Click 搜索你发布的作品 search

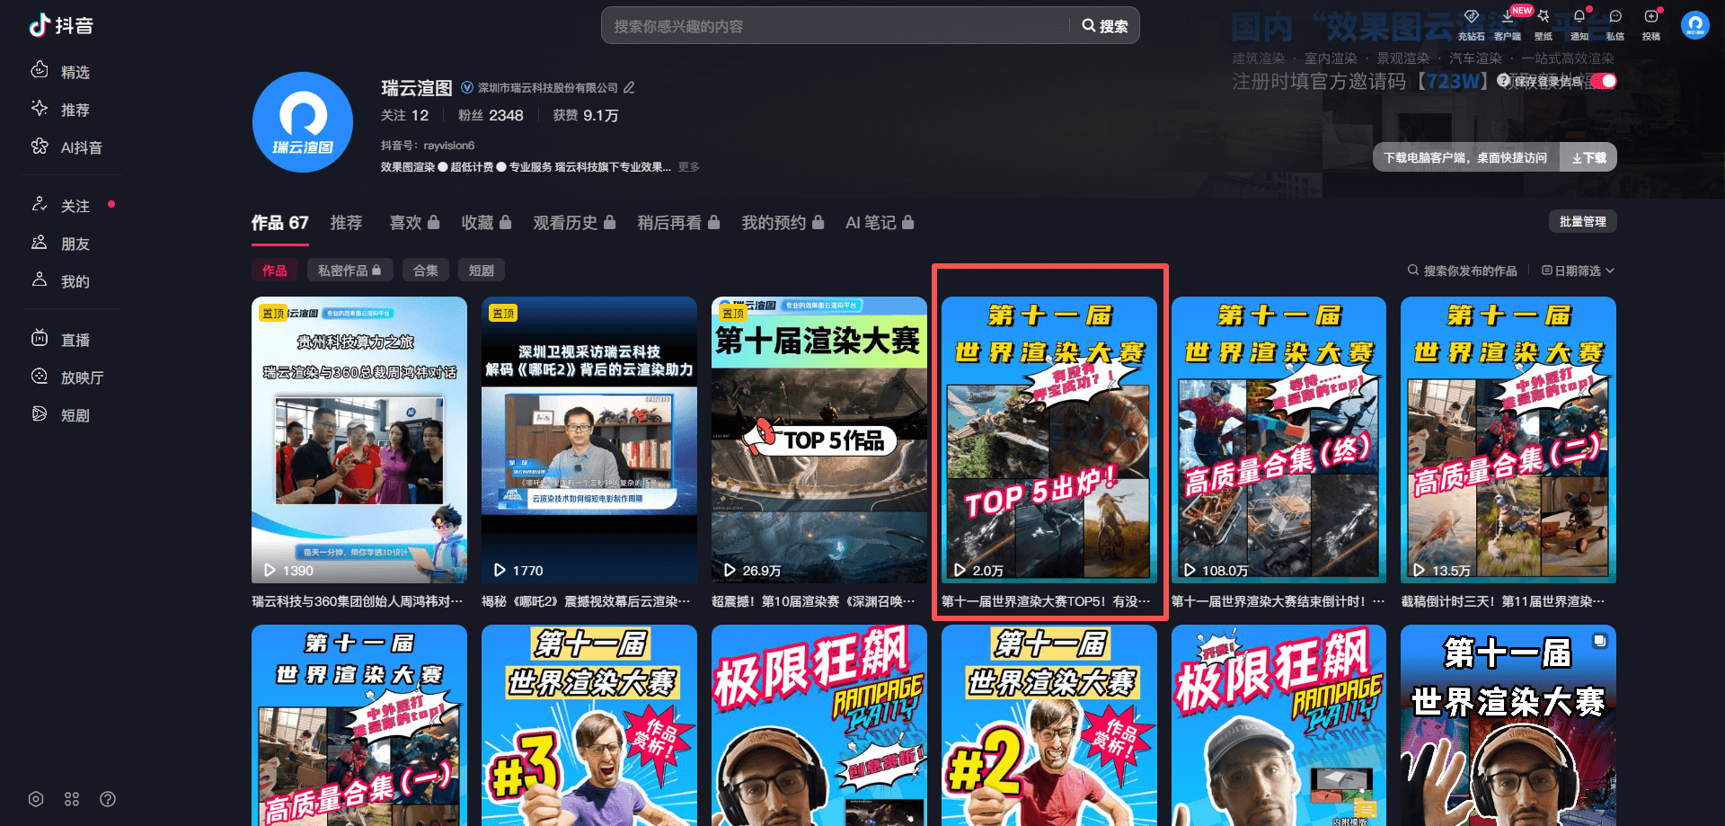[1462, 271]
